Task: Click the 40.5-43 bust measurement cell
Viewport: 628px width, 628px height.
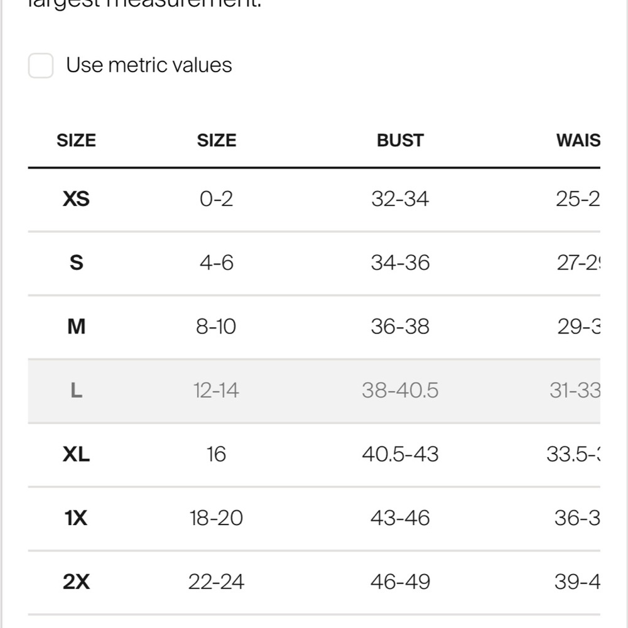Action: click(400, 454)
